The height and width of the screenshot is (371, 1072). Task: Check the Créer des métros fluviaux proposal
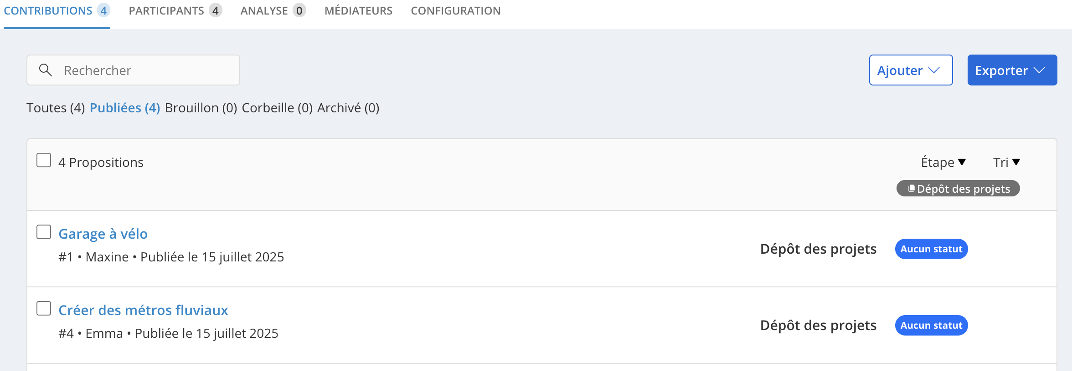44,308
